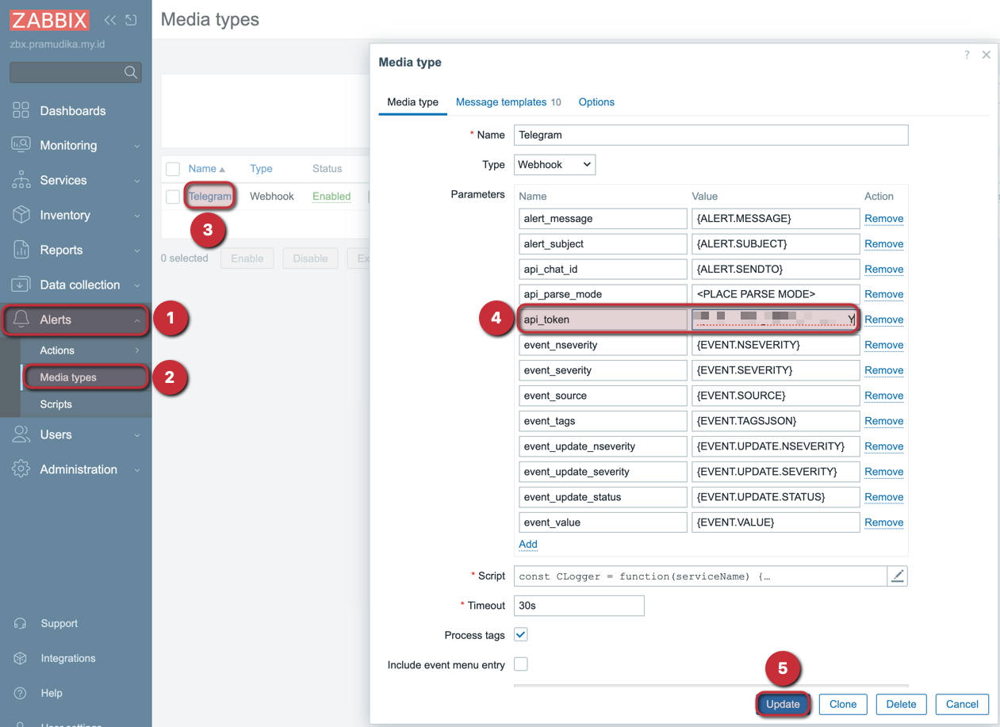Click the Clone button
This screenshot has height=727, width=1000.
pyautogui.click(x=843, y=704)
